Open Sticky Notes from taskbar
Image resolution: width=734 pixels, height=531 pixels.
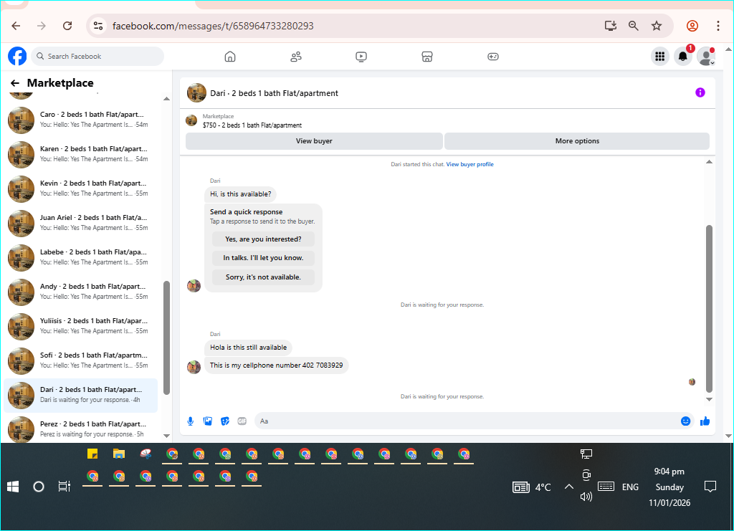[x=92, y=454]
